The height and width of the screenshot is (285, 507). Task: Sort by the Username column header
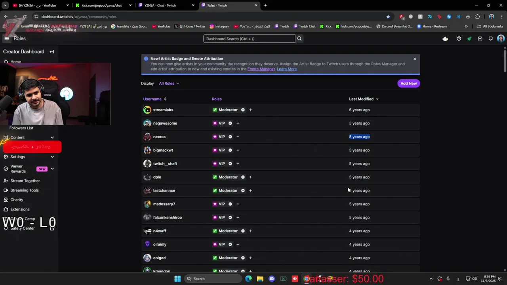(155, 99)
